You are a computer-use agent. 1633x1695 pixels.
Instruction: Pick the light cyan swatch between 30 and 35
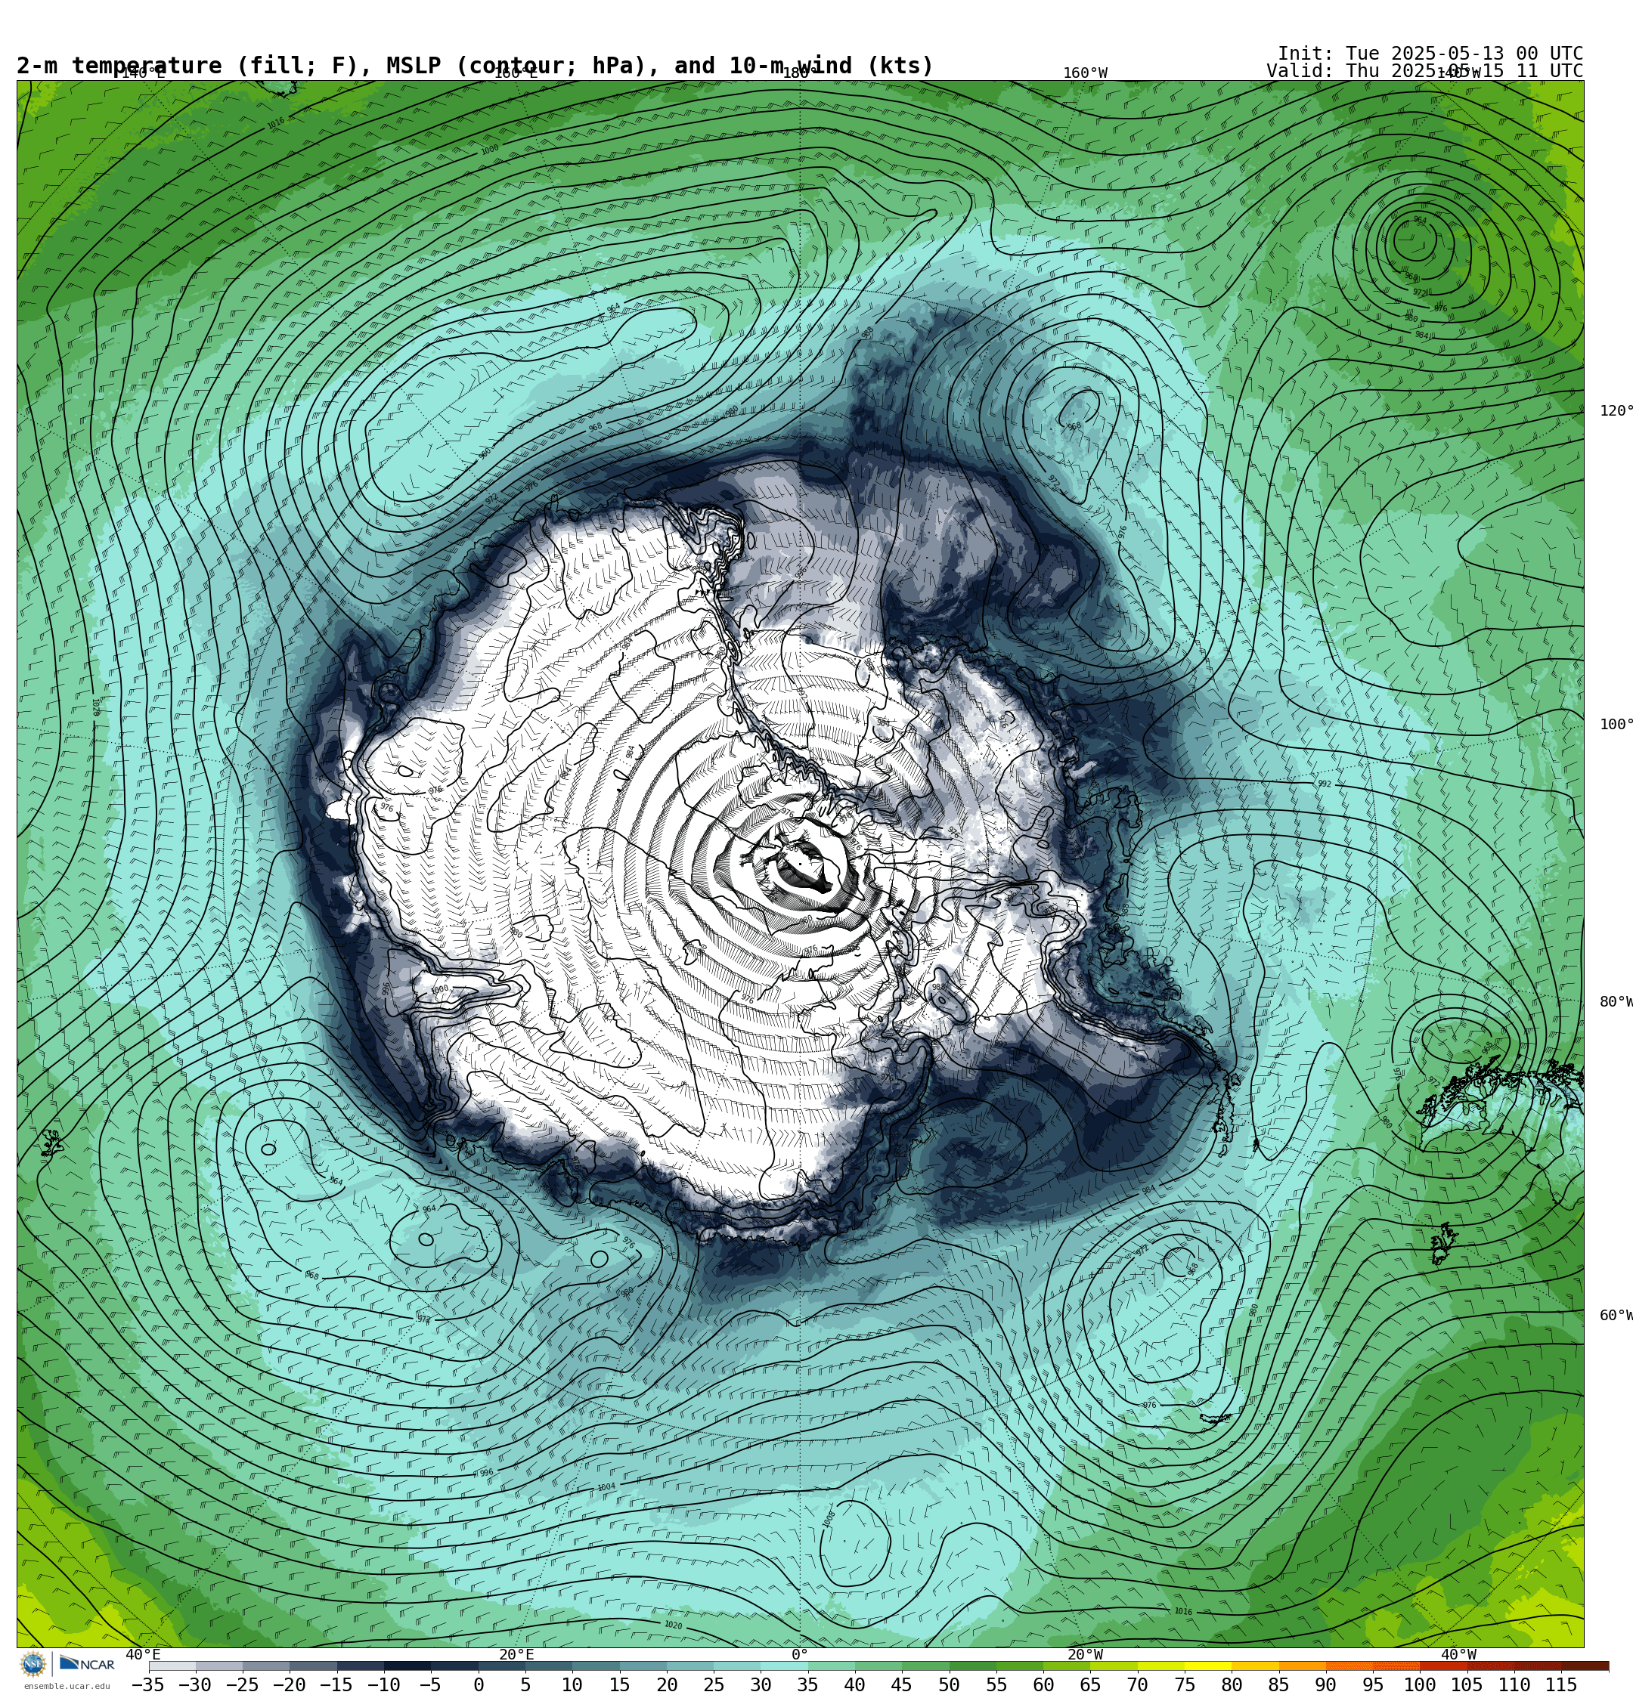(x=784, y=1666)
